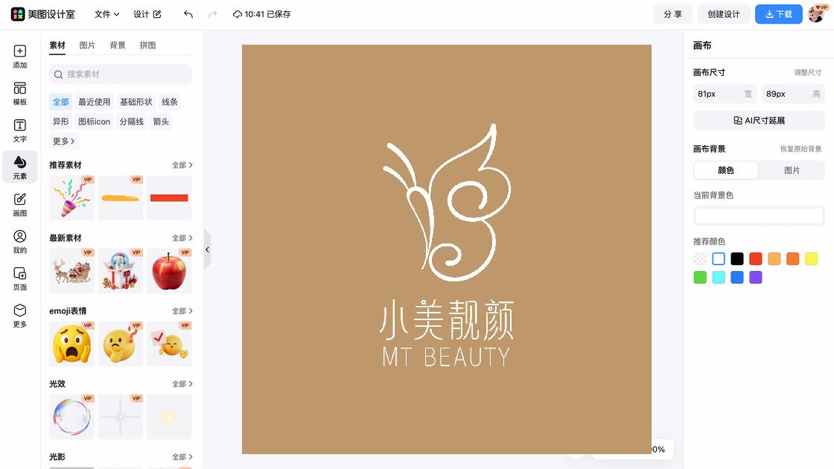Open the 画图 drawing sidebar tool
The width and height of the screenshot is (834, 469).
point(19,204)
